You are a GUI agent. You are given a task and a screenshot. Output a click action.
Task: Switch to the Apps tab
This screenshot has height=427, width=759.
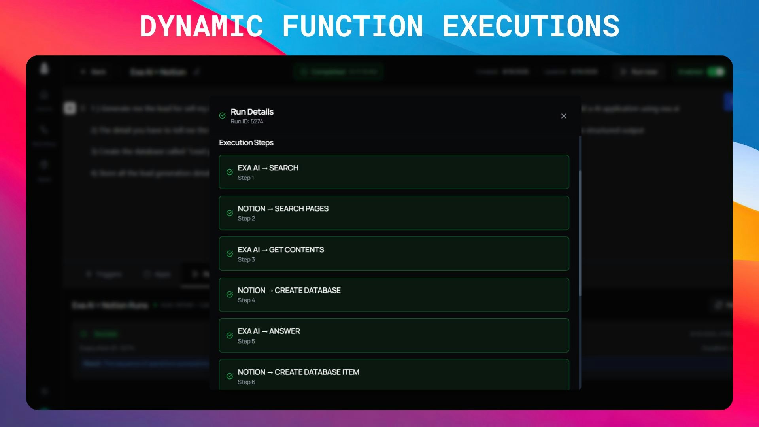click(157, 274)
